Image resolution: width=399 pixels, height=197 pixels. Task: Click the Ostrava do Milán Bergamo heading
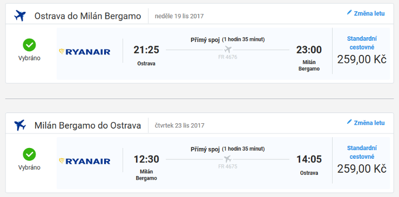(x=88, y=16)
